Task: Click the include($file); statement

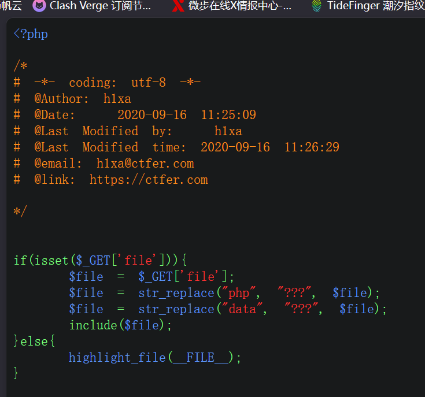Action: coord(121,325)
